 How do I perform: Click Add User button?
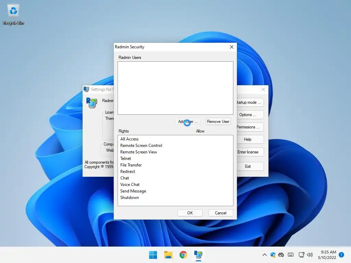pos(187,122)
